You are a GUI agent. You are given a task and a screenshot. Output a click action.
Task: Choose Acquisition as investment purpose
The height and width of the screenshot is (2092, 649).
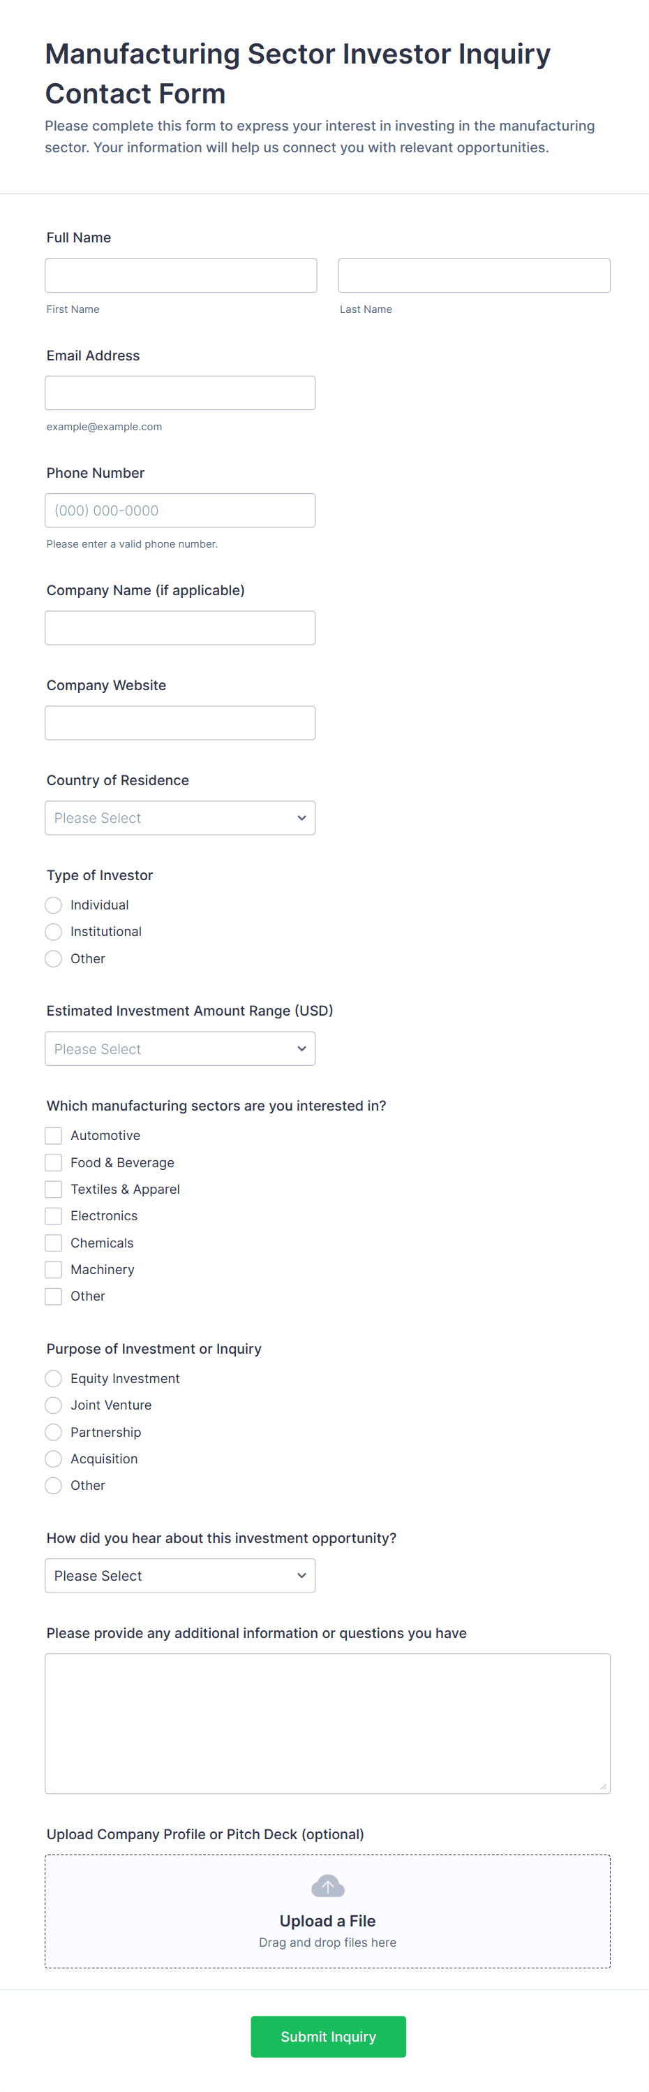point(54,1458)
